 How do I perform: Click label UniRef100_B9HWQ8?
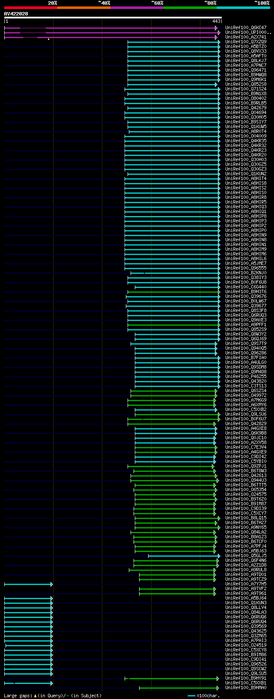tap(246, 75)
